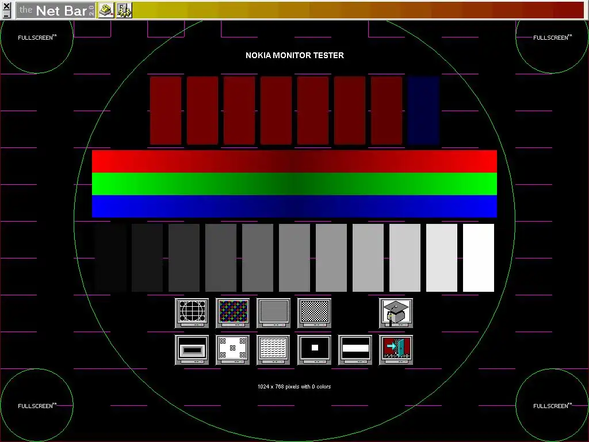Start the Brightness and contrast test icon
589x442 pixels.
tap(192, 349)
